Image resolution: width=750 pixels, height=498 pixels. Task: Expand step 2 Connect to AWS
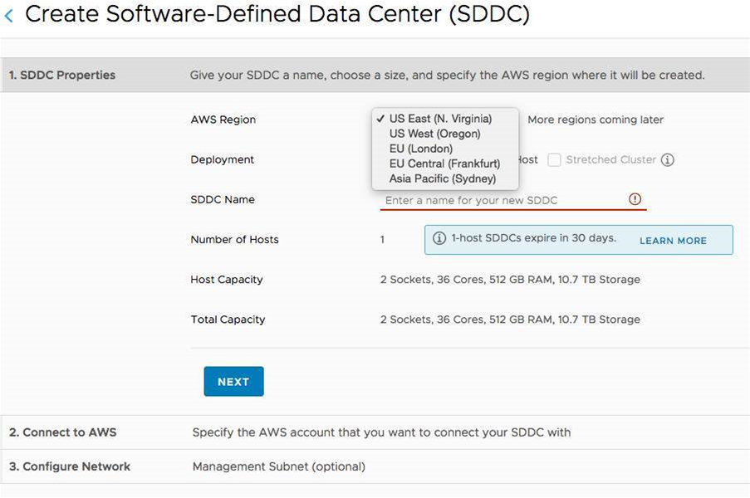pyautogui.click(x=375, y=432)
